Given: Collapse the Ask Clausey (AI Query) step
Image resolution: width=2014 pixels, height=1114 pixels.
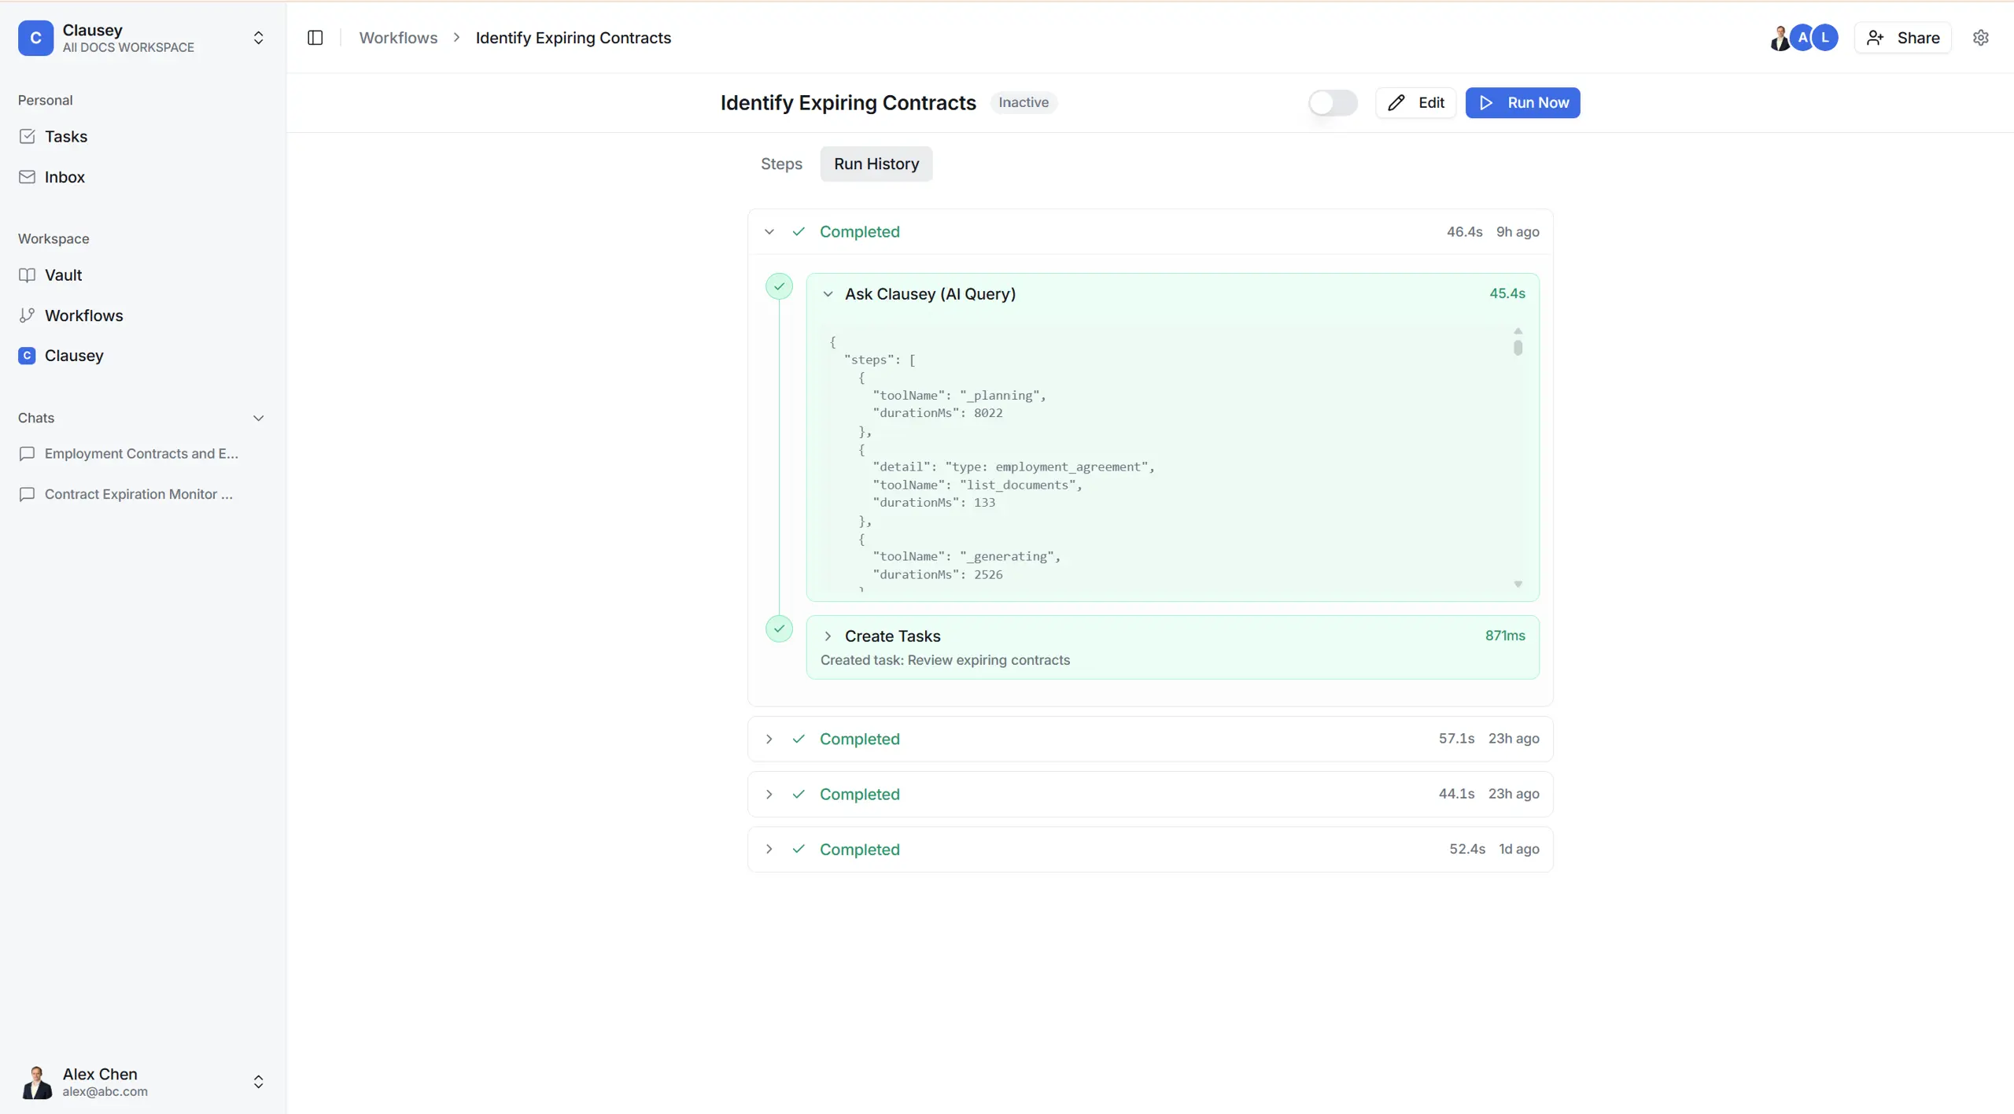Looking at the screenshot, I should (x=828, y=293).
